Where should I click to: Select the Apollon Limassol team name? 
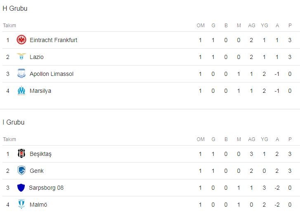51,74
